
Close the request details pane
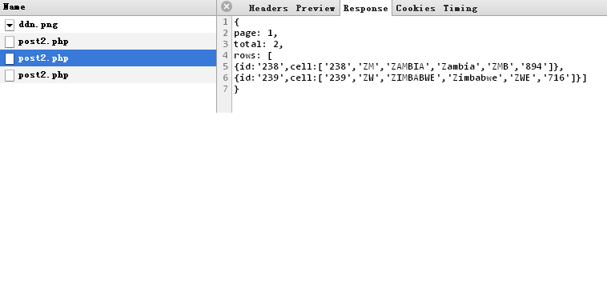coord(227,6)
